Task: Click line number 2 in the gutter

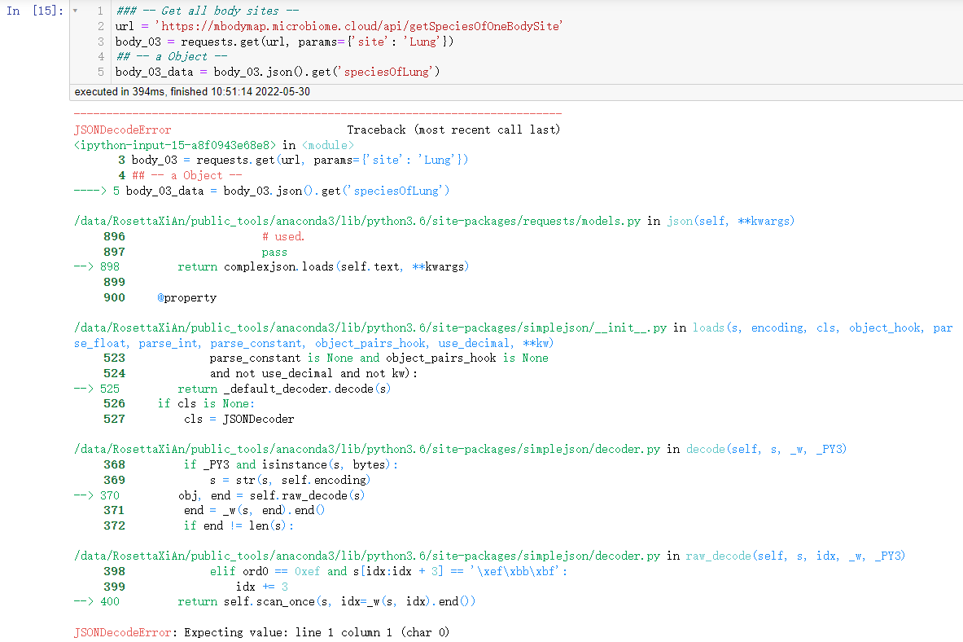Action: [x=101, y=26]
